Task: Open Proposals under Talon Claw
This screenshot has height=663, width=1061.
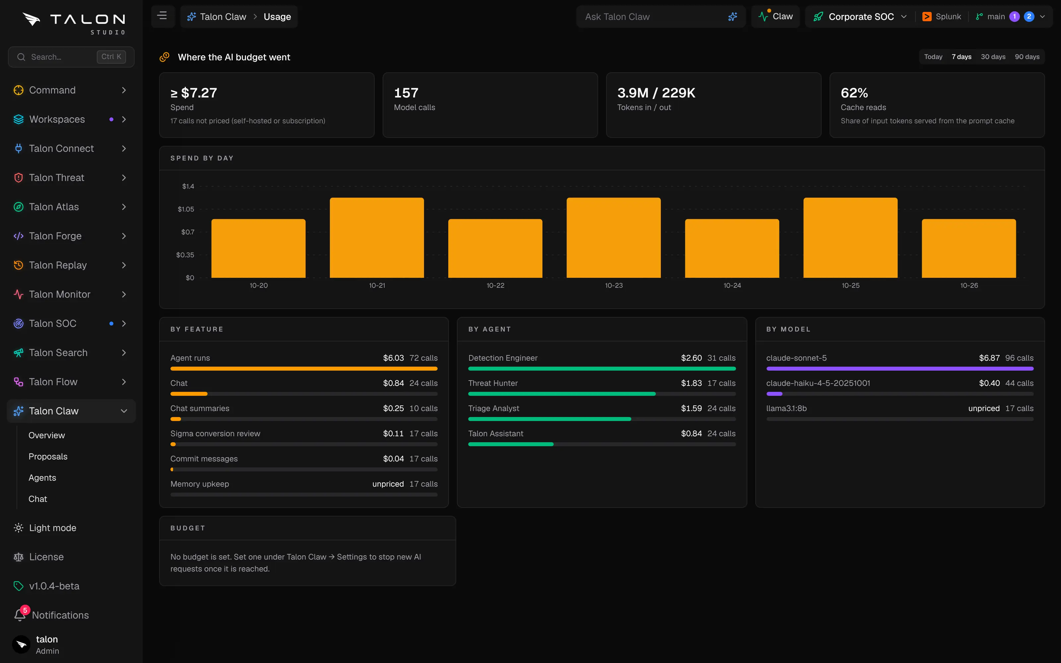Action: pos(48,456)
